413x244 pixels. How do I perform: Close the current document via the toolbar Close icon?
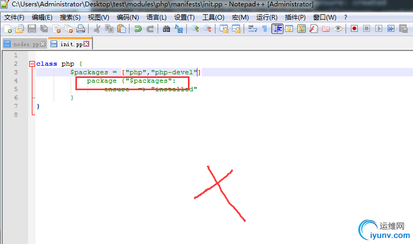pos(56,29)
